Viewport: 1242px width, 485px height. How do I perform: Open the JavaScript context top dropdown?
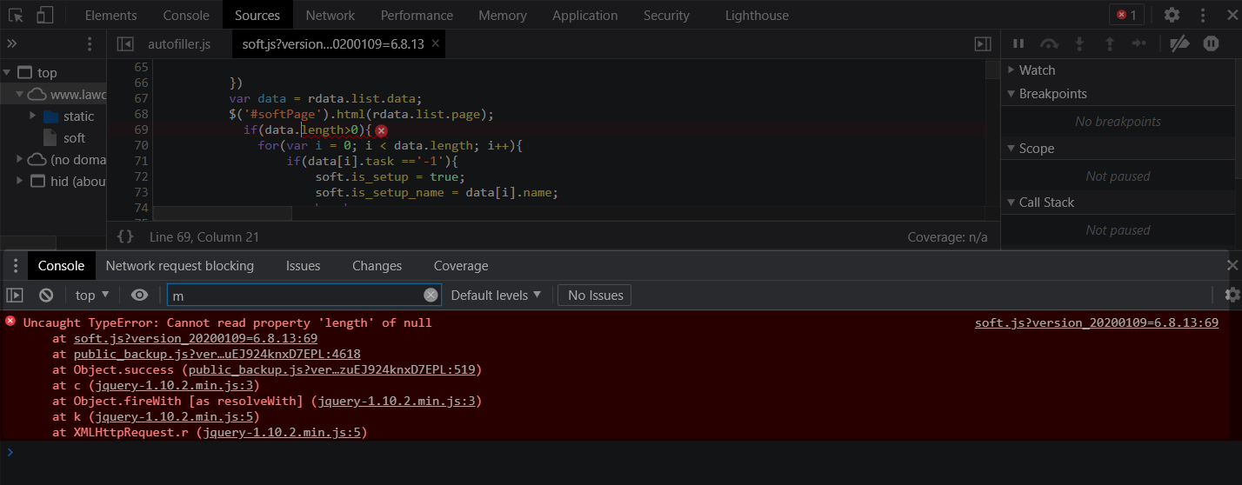click(x=92, y=296)
